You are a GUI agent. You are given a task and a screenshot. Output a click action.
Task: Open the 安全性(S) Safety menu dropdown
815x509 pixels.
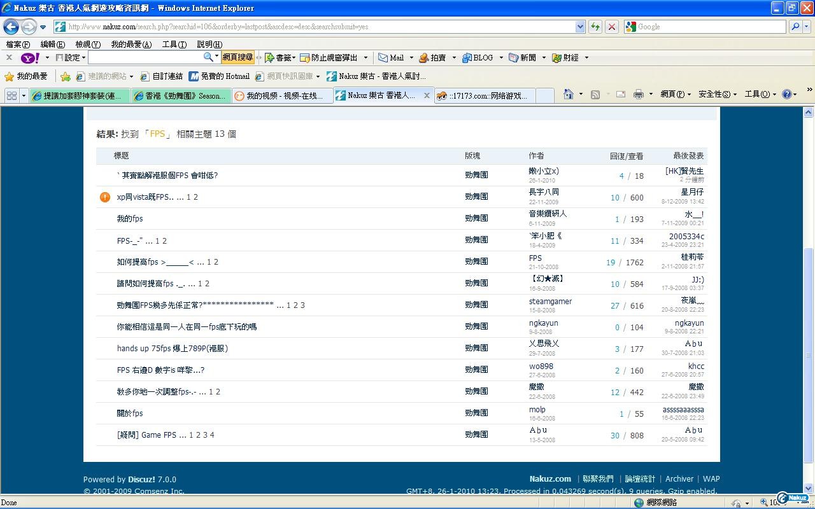[718, 94]
